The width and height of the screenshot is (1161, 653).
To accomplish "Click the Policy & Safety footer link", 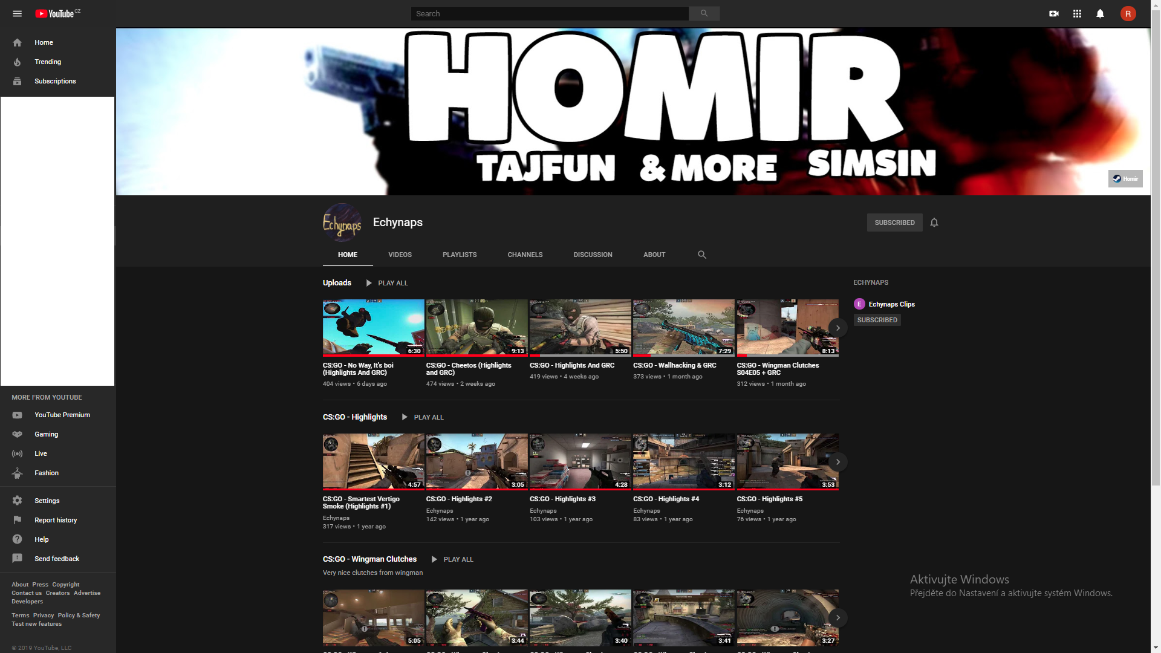I will click(79, 616).
